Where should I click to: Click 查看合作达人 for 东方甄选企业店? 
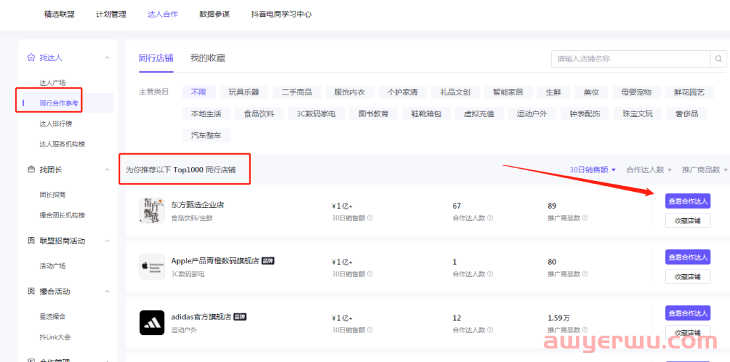687,201
